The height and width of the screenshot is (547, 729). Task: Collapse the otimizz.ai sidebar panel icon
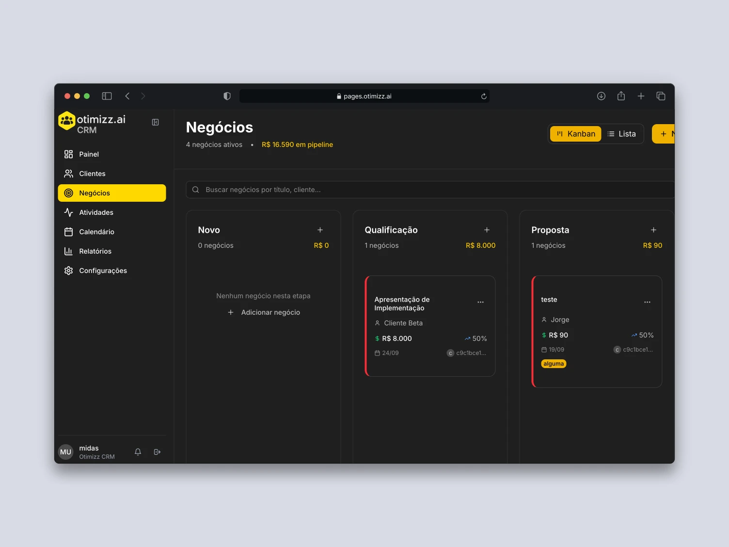(x=155, y=122)
